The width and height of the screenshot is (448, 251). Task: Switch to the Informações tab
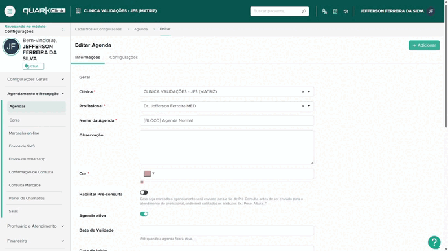point(87,58)
